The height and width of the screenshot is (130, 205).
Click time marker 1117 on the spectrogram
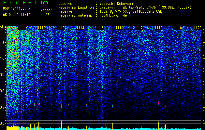click(139, 28)
